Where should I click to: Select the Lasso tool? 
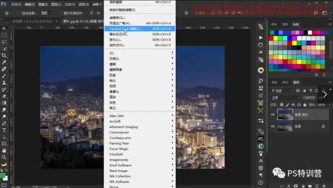[x=4, y=42]
